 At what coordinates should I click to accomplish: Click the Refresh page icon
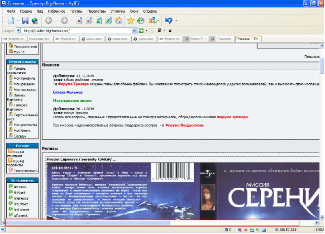pos(99,20)
